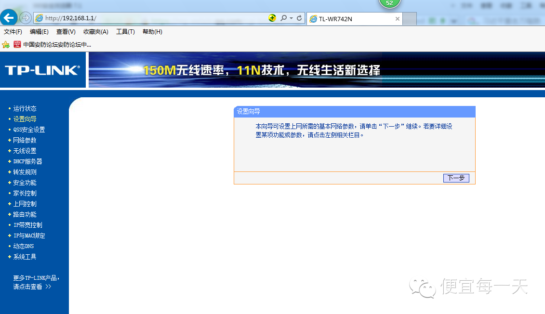Click the search magnifier icon in address bar

284,18
